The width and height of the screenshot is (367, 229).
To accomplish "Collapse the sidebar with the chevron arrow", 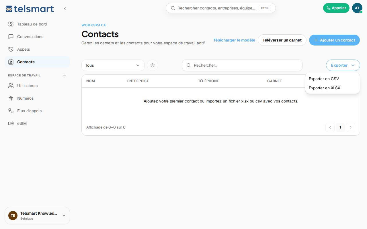I will click(65, 9).
